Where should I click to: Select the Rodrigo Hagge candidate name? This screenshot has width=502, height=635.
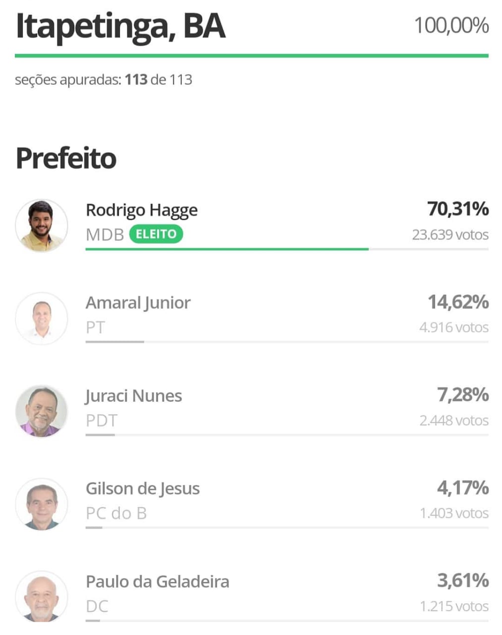coord(142,210)
